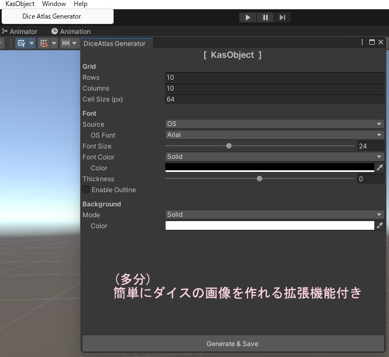This screenshot has height=357, width=389.
Task: Close the DiceAtlas Generator window
Action: [381, 42]
